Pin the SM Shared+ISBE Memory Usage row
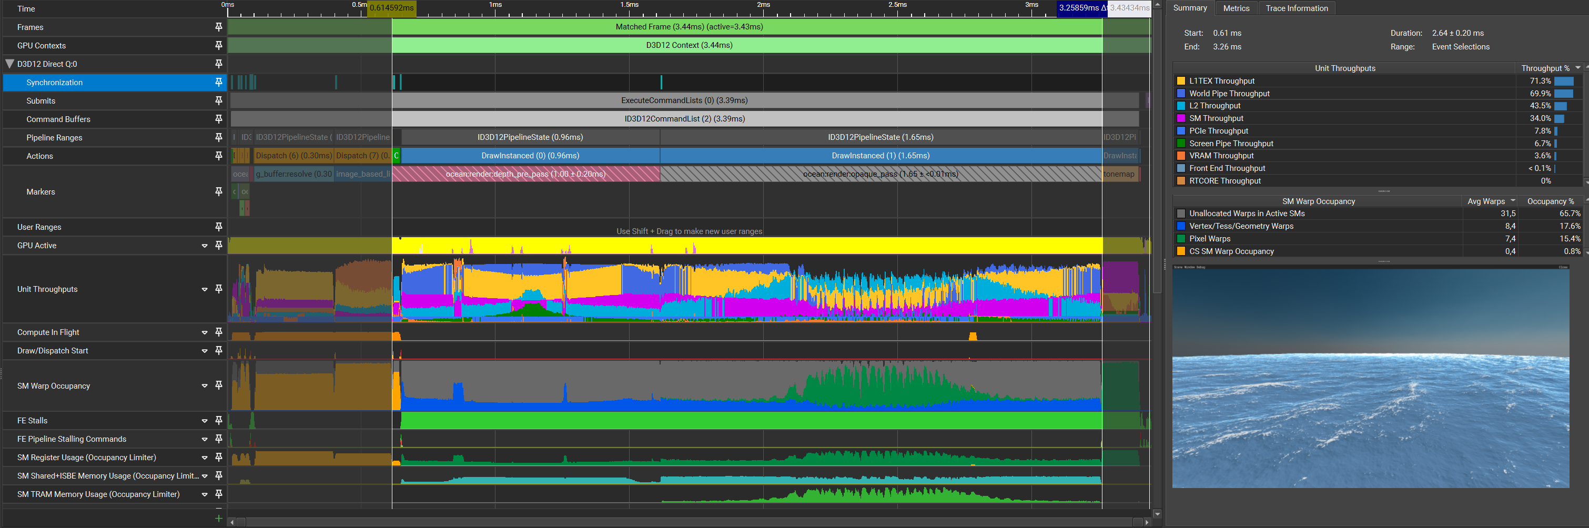This screenshot has width=1589, height=528. coord(218,475)
